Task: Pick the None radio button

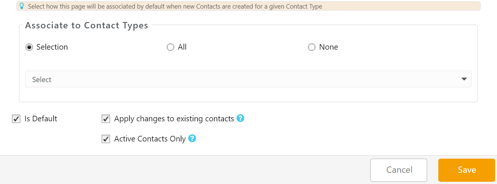Action: (312, 47)
